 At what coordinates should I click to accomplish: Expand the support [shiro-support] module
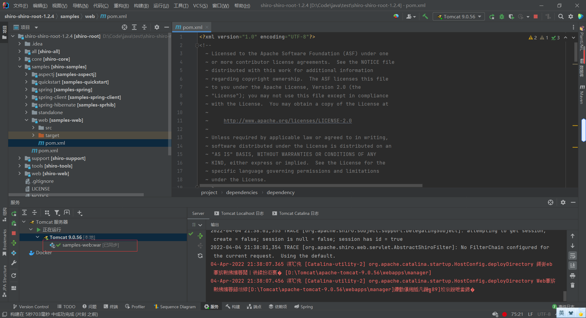[20, 158]
